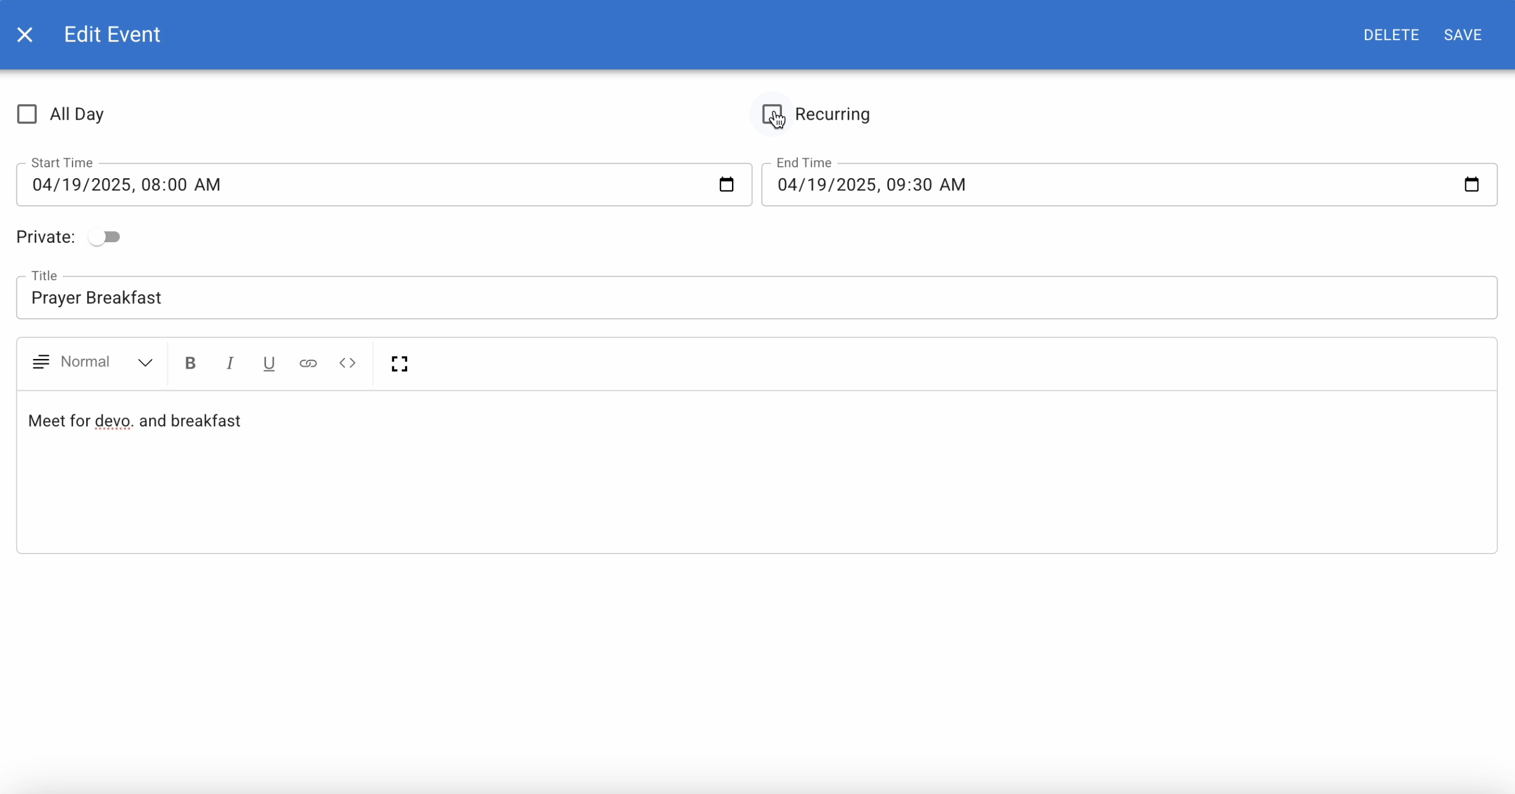Viewport: 1515px width, 794px height.
Task: Check the All Day checkbox
Action: tap(27, 114)
